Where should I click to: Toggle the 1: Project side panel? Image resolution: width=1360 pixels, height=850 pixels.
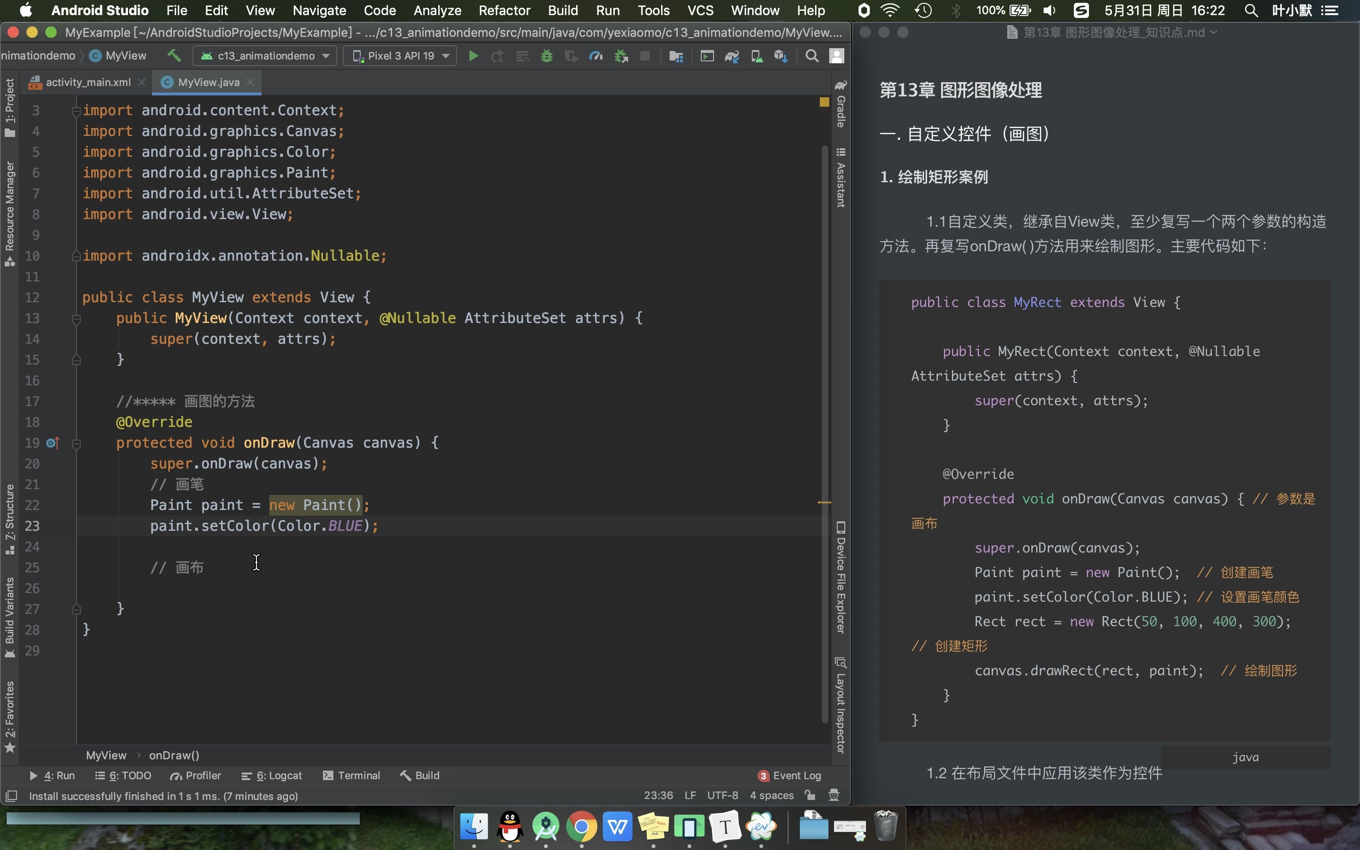9,107
